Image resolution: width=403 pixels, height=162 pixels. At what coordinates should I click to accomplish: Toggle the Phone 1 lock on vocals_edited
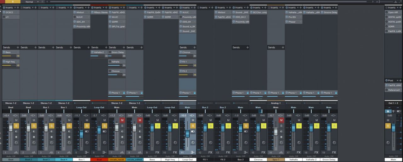point(141,93)
